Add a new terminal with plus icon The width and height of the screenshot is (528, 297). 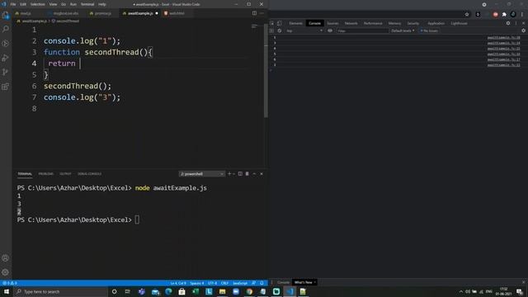click(x=229, y=174)
